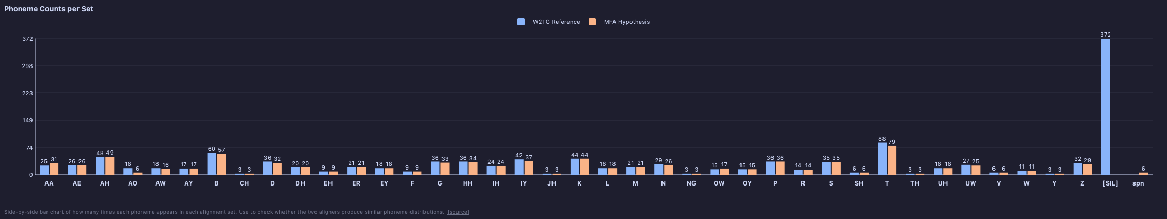
Task: Select the orange P bar labeled 36
Action: pos(780,169)
